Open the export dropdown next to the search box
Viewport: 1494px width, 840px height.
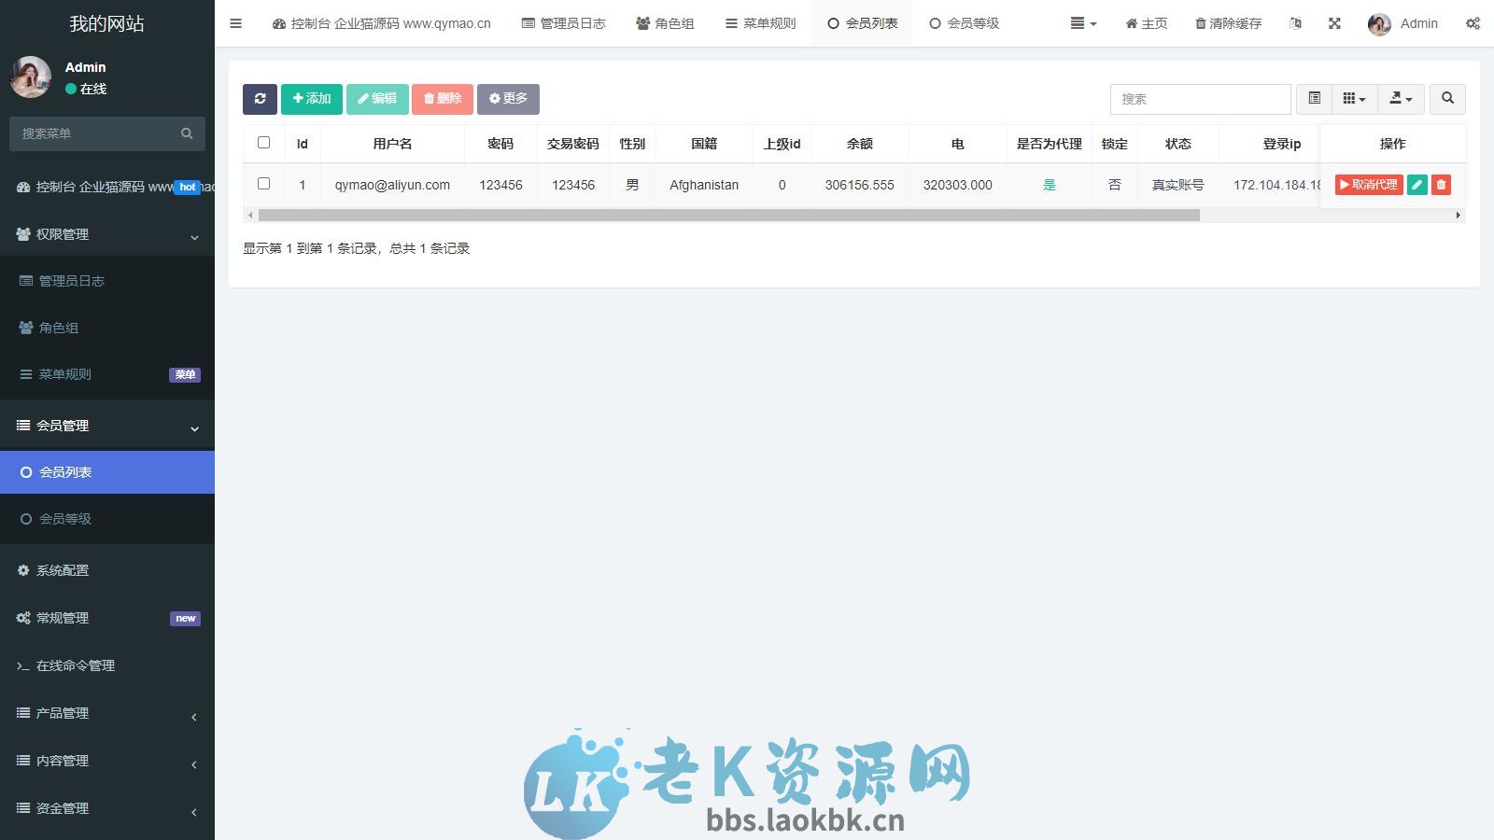tap(1401, 98)
